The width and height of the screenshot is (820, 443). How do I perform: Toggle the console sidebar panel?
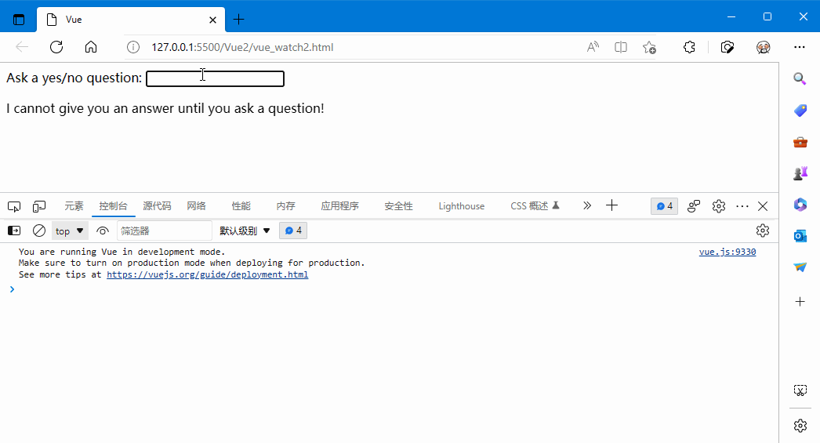pyautogui.click(x=14, y=231)
